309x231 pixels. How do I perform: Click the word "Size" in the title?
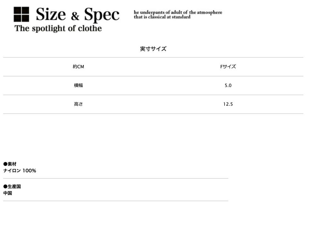click(51, 14)
